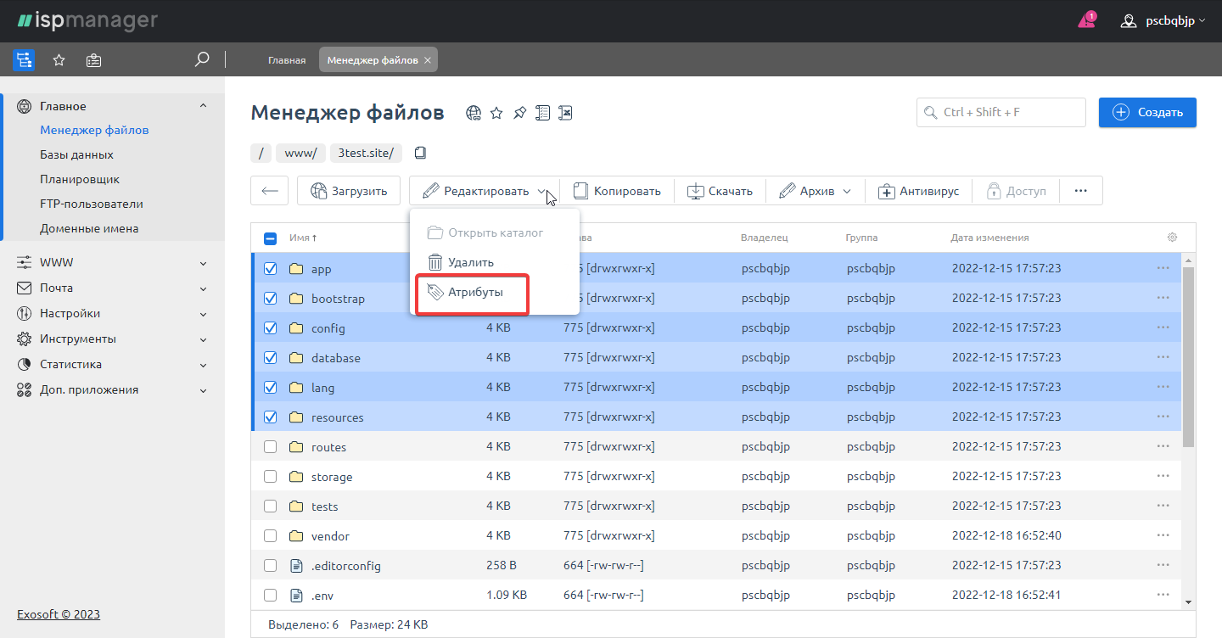
Task: Open more toolbar actions ellipsis
Action: (1081, 191)
